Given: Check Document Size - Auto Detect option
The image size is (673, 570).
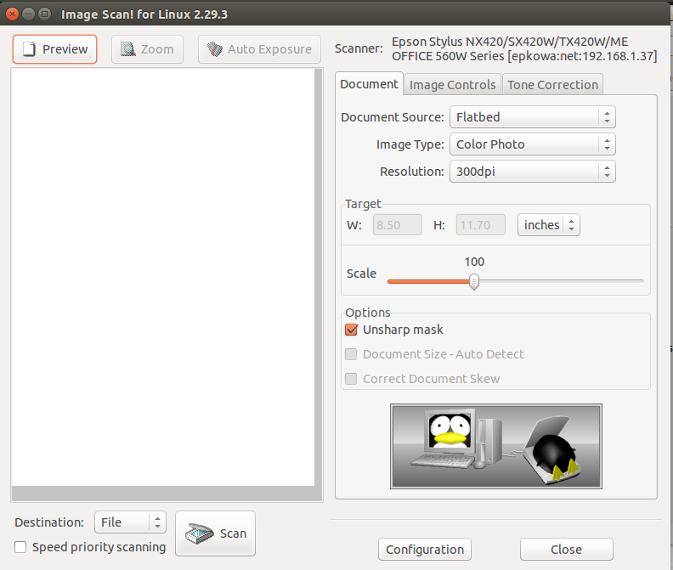Looking at the screenshot, I should click(x=351, y=354).
